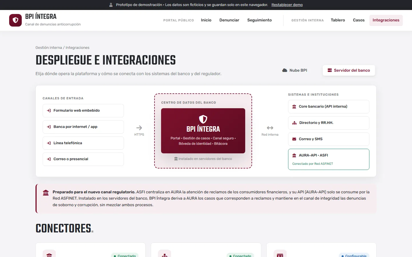
Task: Click the flask icon in the demo banner
Action: tap(111, 5)
